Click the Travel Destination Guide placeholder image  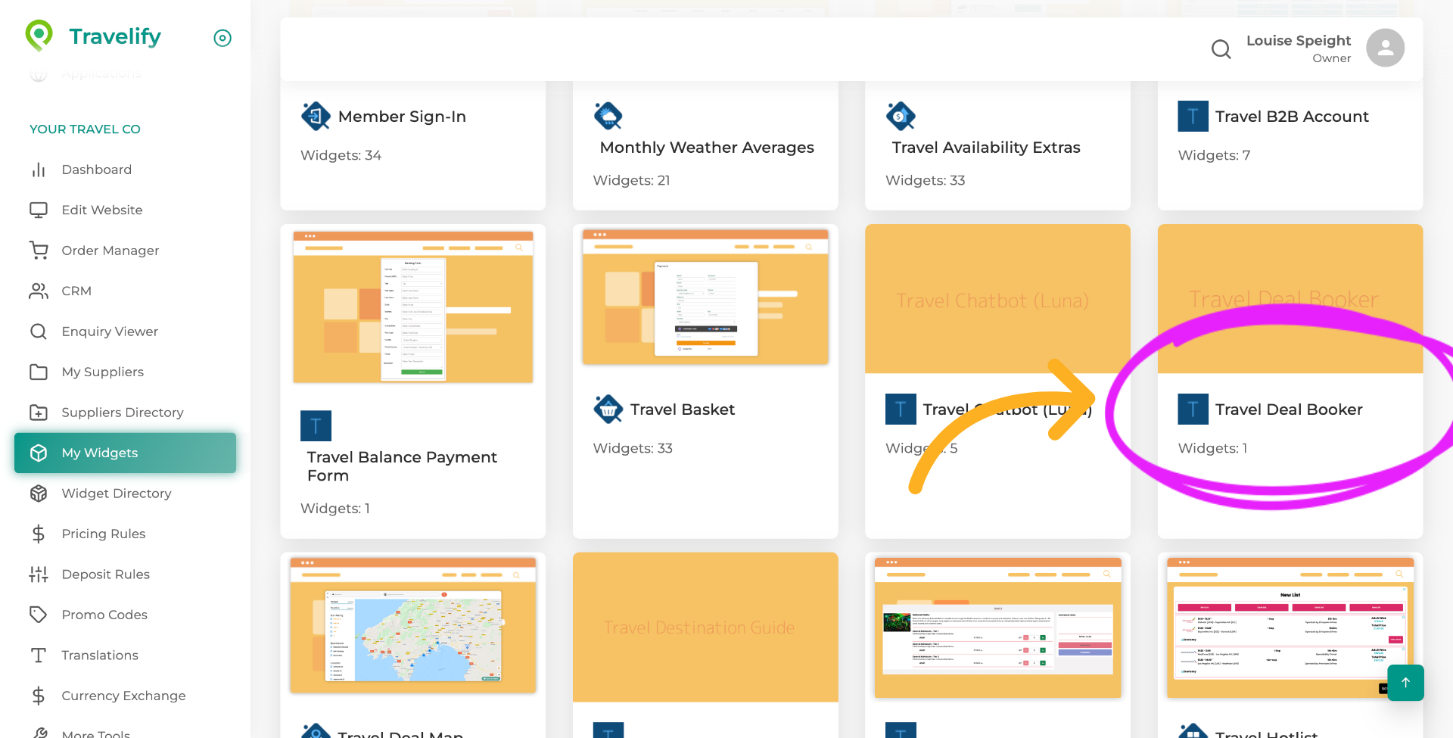pos(705,627)
